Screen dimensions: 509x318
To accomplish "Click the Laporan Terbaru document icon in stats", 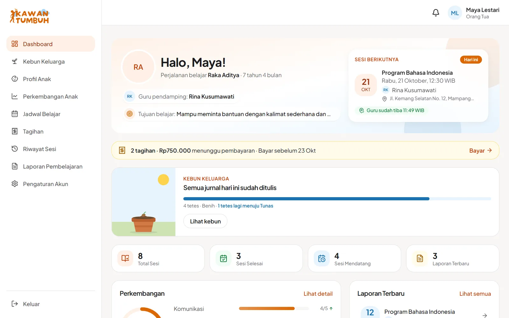I will [x=420, y=258].
